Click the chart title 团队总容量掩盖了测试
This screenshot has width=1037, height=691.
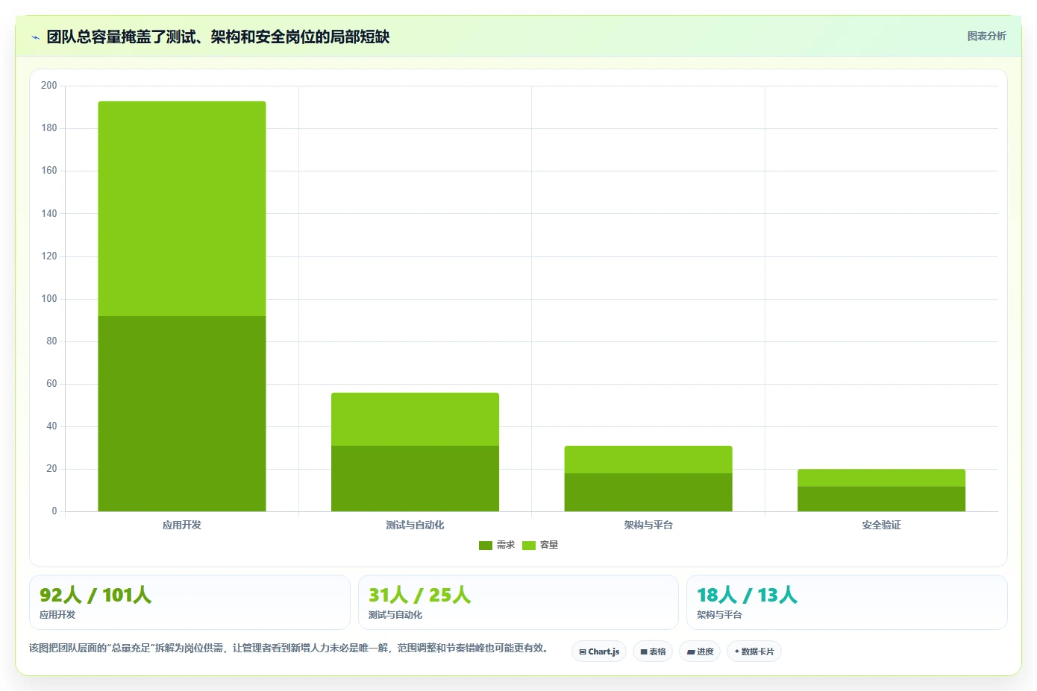click(x=218, y=37)
